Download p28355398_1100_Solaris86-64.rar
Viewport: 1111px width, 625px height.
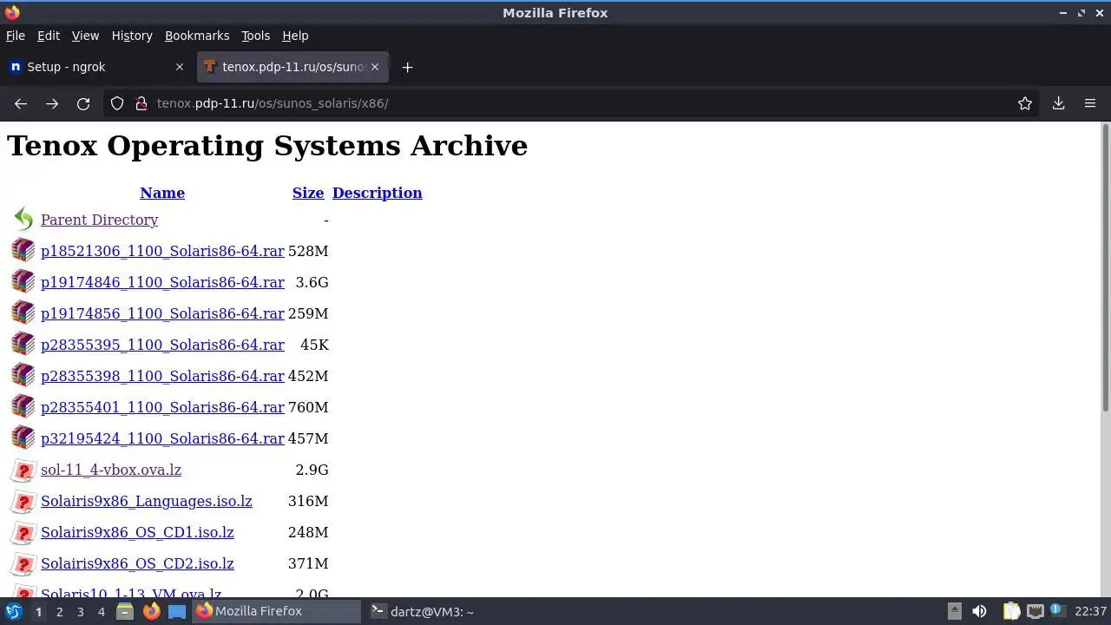[162, 376]
